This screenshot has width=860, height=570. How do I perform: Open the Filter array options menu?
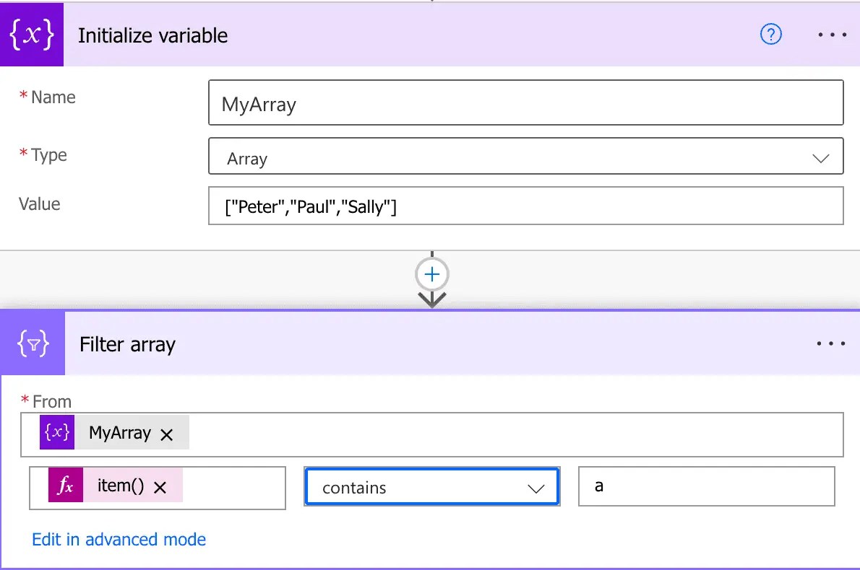(x=830, y=343)
